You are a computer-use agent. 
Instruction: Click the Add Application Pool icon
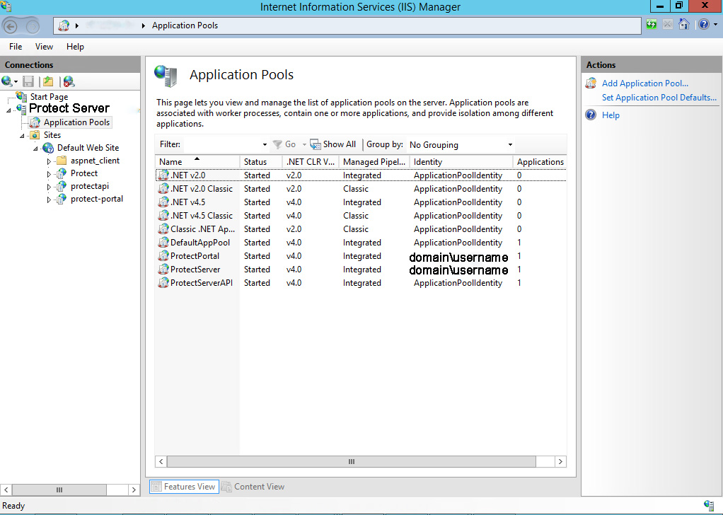pyautogui.click(x=591, y=83)
